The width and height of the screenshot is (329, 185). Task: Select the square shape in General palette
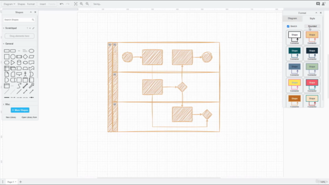[x=7, y=57]
